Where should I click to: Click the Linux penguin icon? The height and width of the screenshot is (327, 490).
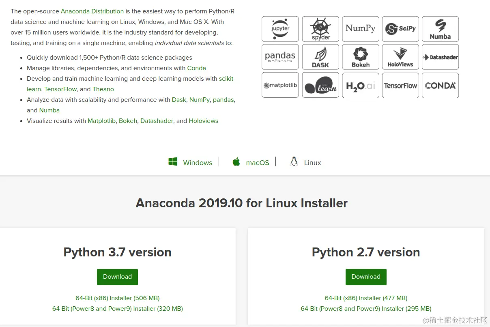pos(294,162)
